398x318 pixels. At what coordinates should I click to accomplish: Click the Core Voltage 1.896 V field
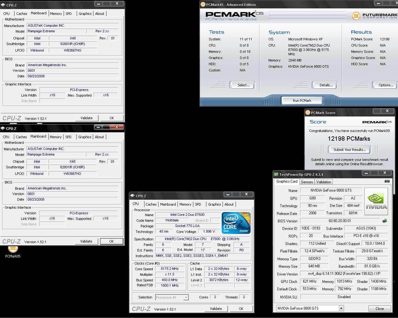(x=209, y=231)
